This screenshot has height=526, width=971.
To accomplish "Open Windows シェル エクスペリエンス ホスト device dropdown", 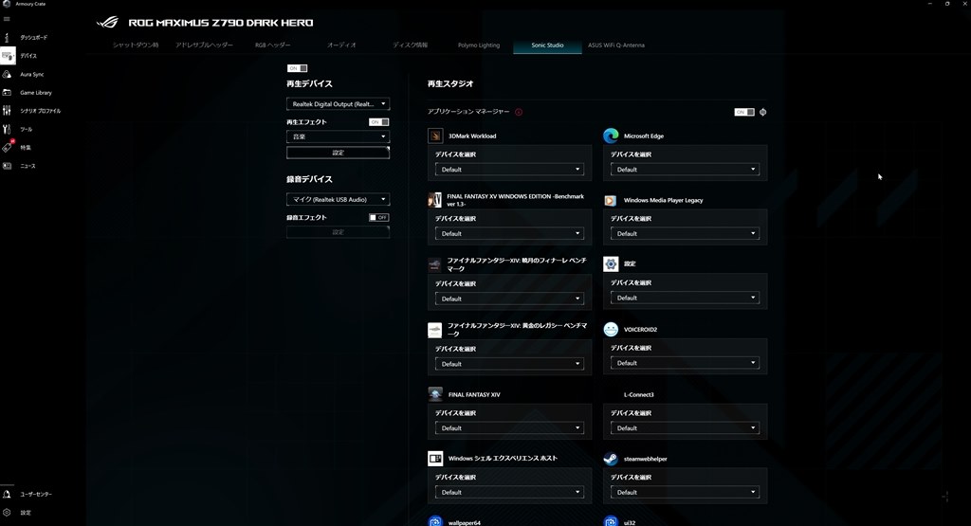I will pyautogui.click(x=509, y=492).
